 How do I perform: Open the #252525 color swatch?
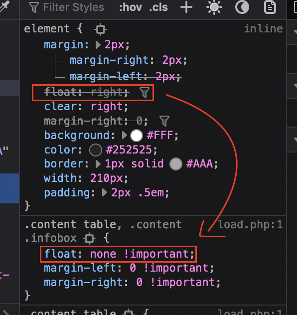96,150
